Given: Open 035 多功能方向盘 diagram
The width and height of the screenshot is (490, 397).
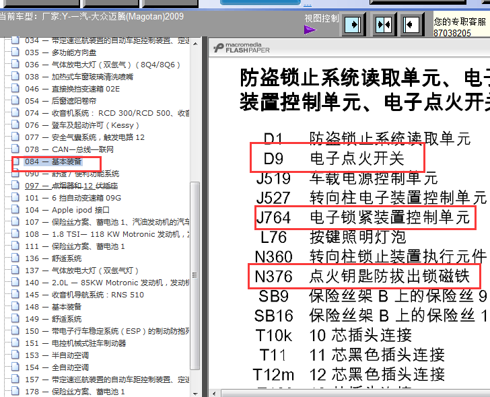Looking at the screenshot, I should (61, 52).
